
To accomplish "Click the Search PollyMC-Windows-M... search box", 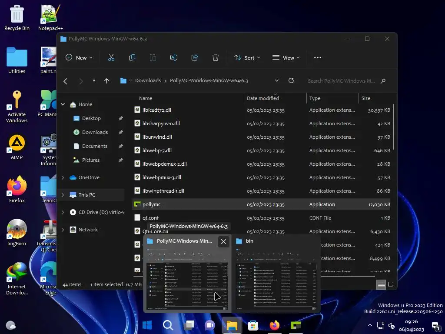I will tap(346, 81).
